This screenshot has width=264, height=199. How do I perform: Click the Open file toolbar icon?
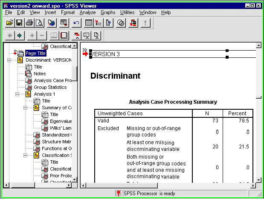click(x=9, y=23)
